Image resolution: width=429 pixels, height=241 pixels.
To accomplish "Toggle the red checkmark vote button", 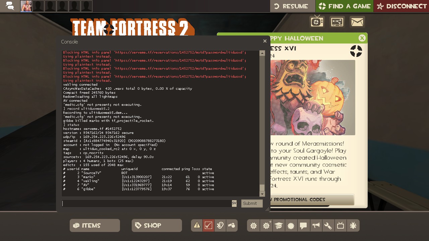I will (208, 226).
